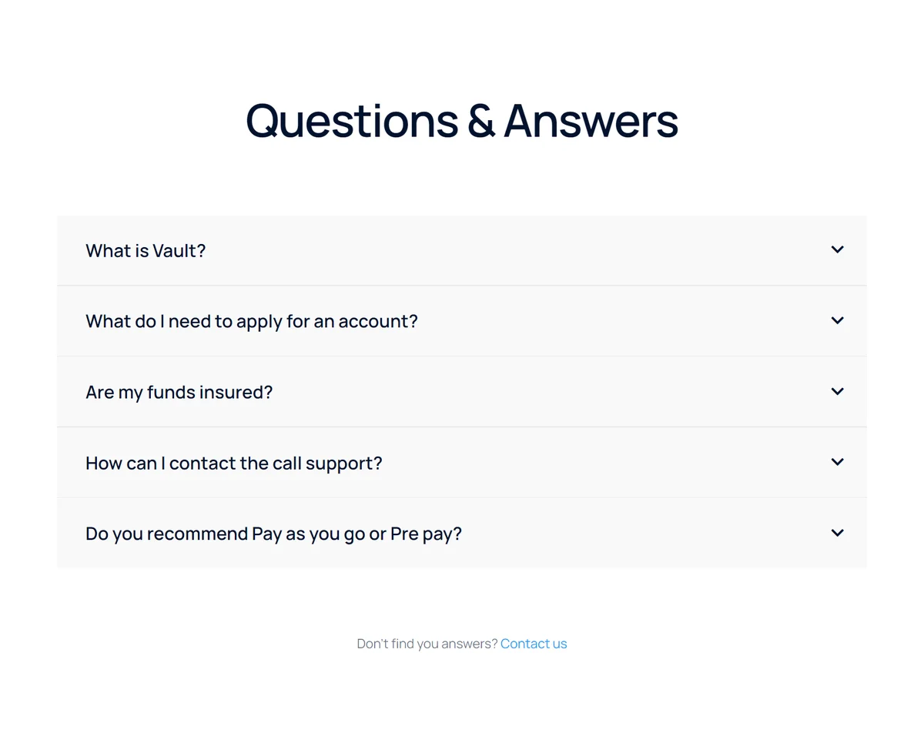Click the down arrow for call support question

tap(838, 462)
